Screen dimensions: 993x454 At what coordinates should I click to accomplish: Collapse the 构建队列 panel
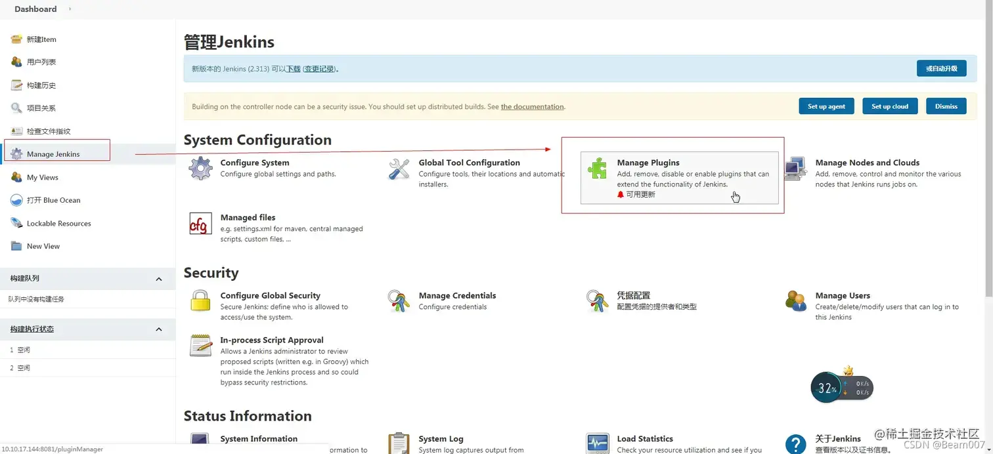[158, 279]
